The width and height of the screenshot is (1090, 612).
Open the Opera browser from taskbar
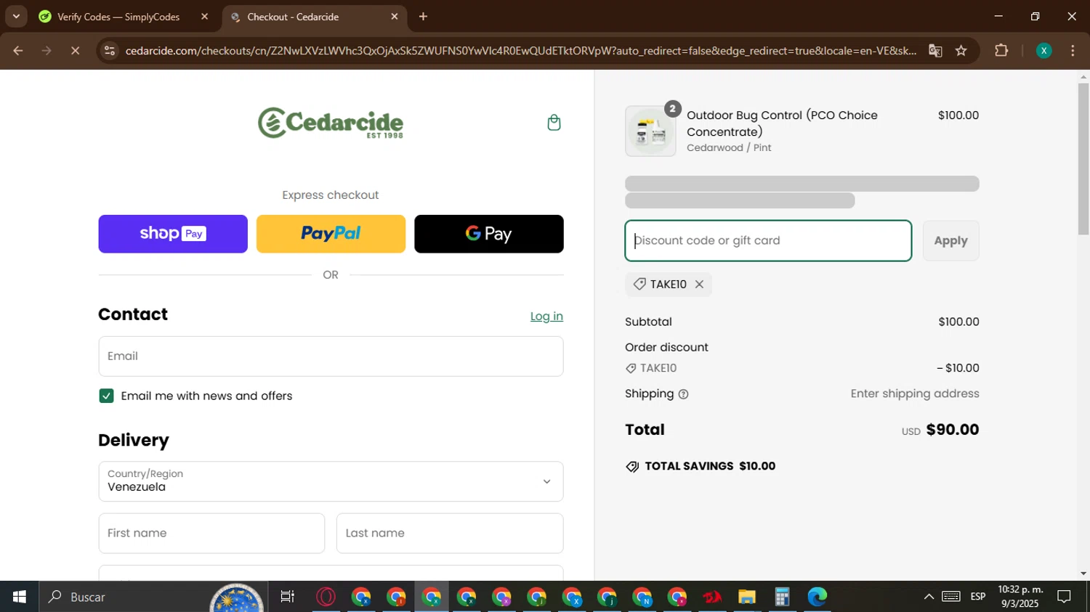(326, 597)
